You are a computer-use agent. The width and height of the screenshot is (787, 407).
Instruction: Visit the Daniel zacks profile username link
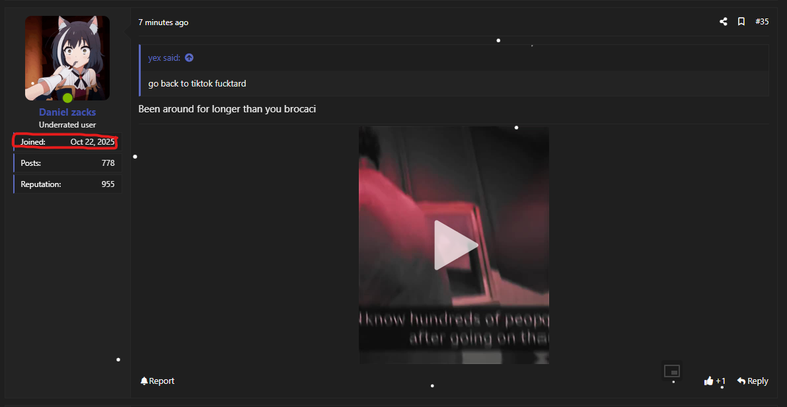click(x=67, y=112)
